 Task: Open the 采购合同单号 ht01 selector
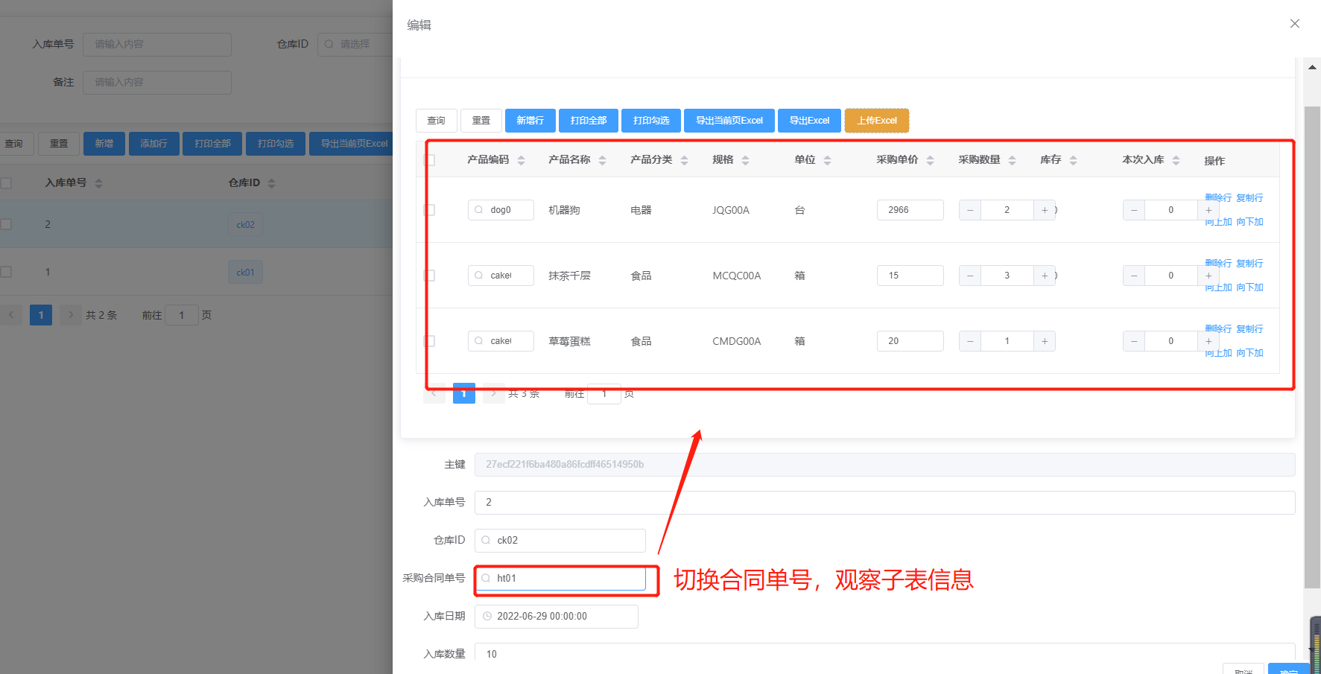pos(560,578)
